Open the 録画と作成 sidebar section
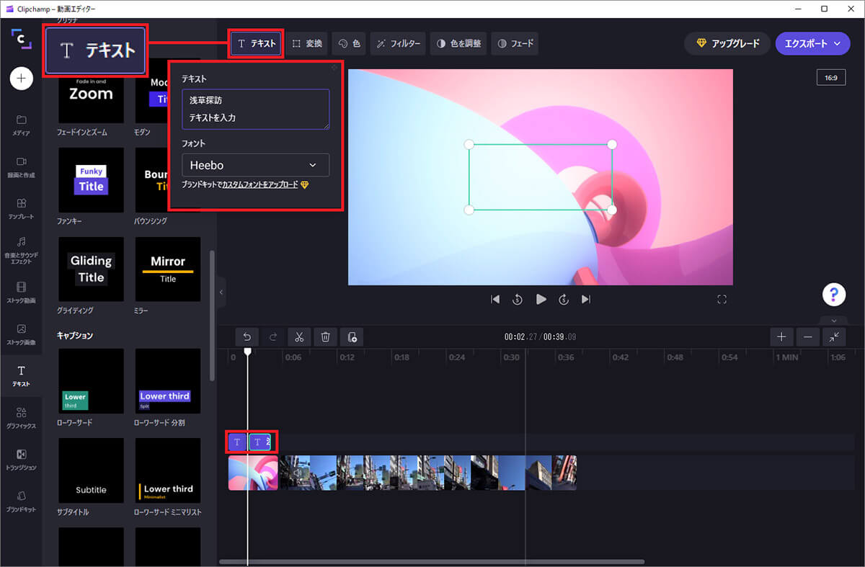This screenshot has width=865, height=567. pyautogui.click(x=21, y=166)
